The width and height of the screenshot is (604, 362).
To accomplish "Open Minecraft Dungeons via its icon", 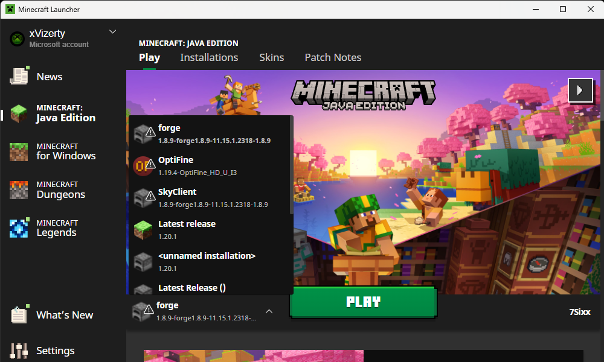I will (x=19, y=190).
